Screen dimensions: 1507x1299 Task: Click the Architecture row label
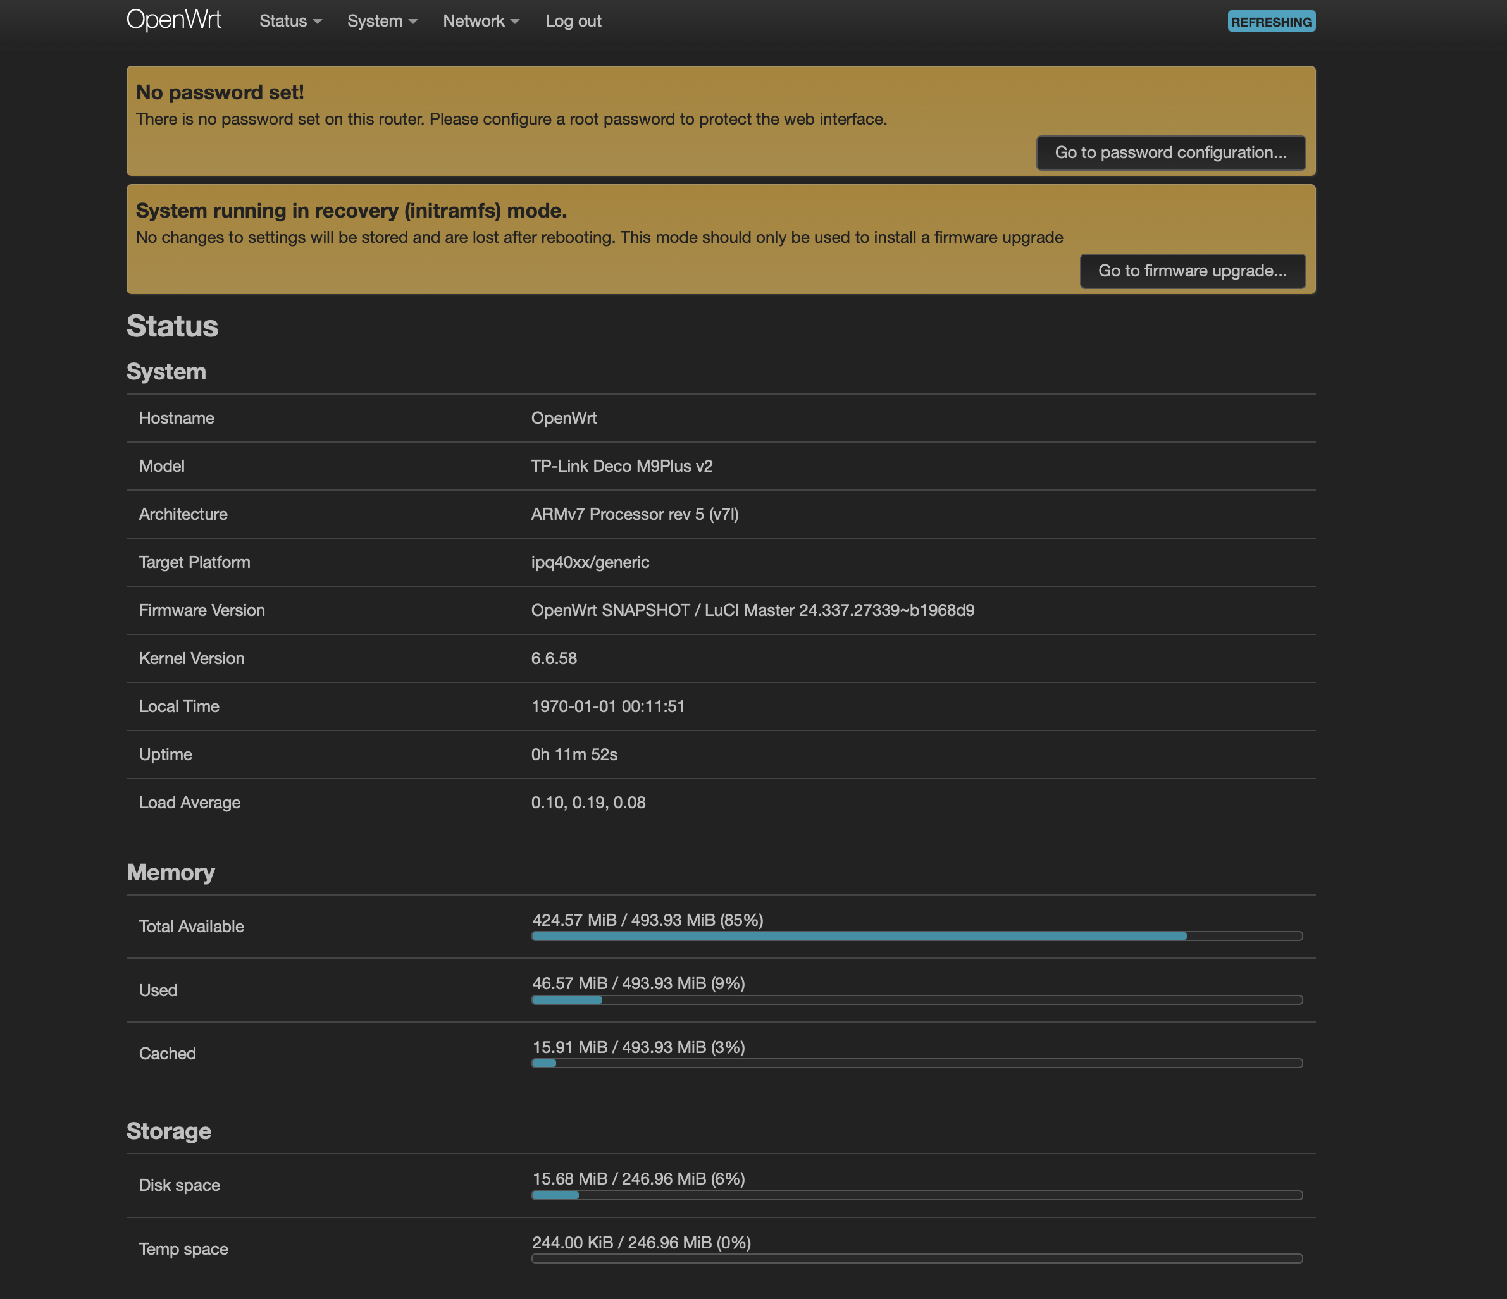click(x=183, y=514)
